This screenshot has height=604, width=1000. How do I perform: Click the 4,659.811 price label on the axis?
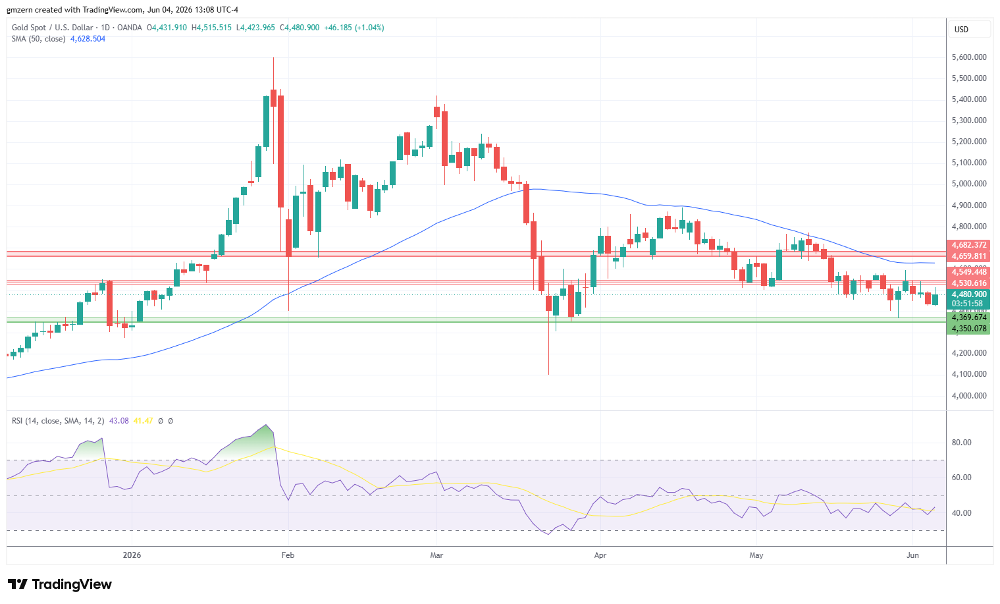pyautogui.click(x=968, y=256)
